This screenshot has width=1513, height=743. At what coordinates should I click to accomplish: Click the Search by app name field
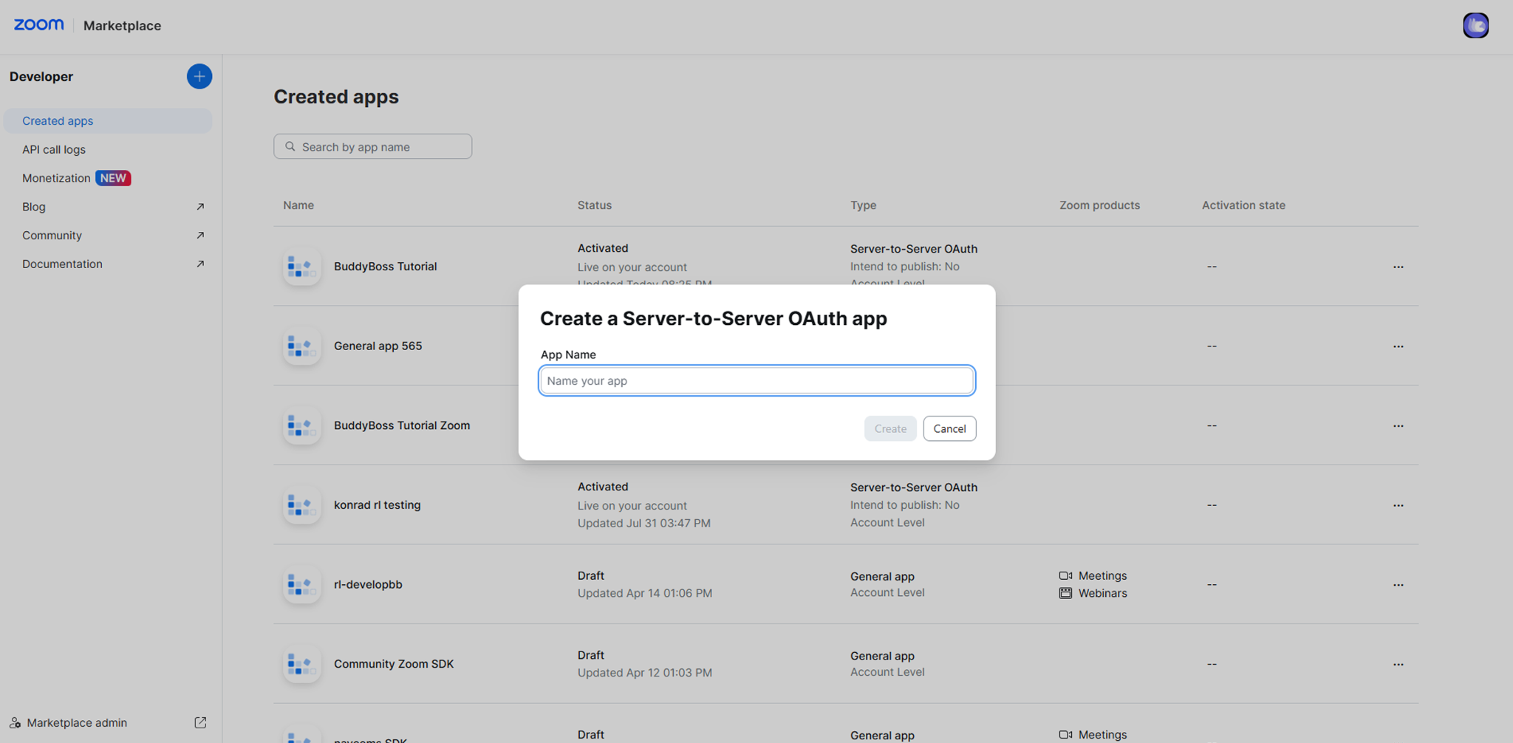tap(372, 146)
